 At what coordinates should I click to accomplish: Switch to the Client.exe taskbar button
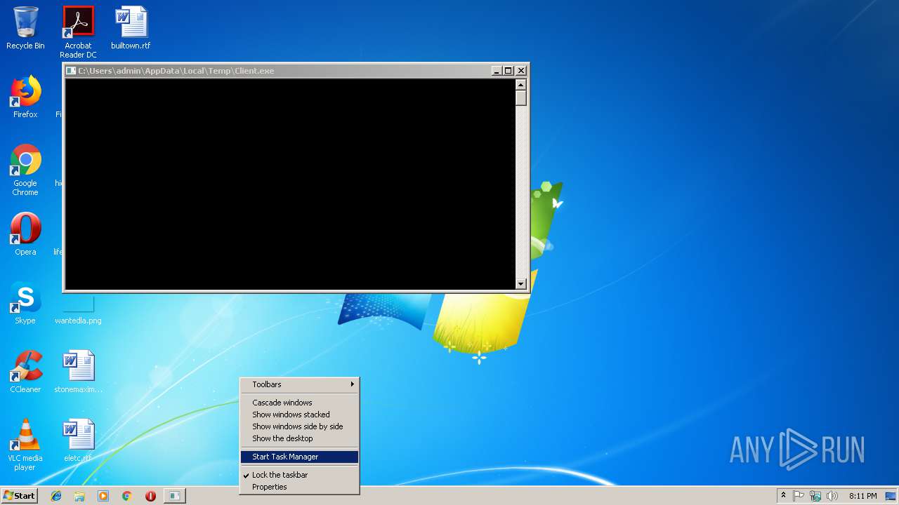[x=174, y=496]
